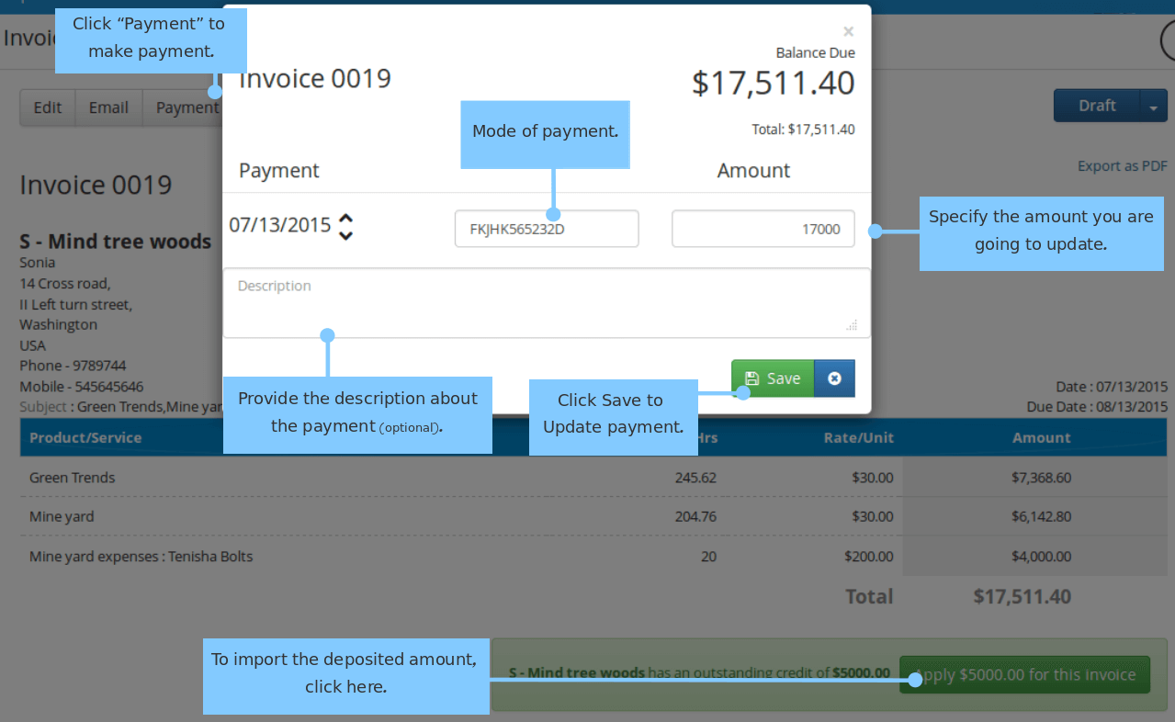Decrease the payment date with the down arrow
The height and width of the screenshot is (722, 1175).
pyautogui.click(x=345, y=235)
